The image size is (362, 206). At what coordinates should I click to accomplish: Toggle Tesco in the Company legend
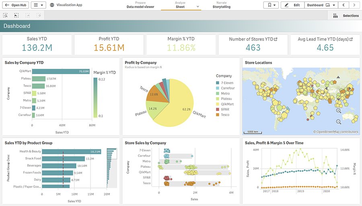(x=225, y=114)
